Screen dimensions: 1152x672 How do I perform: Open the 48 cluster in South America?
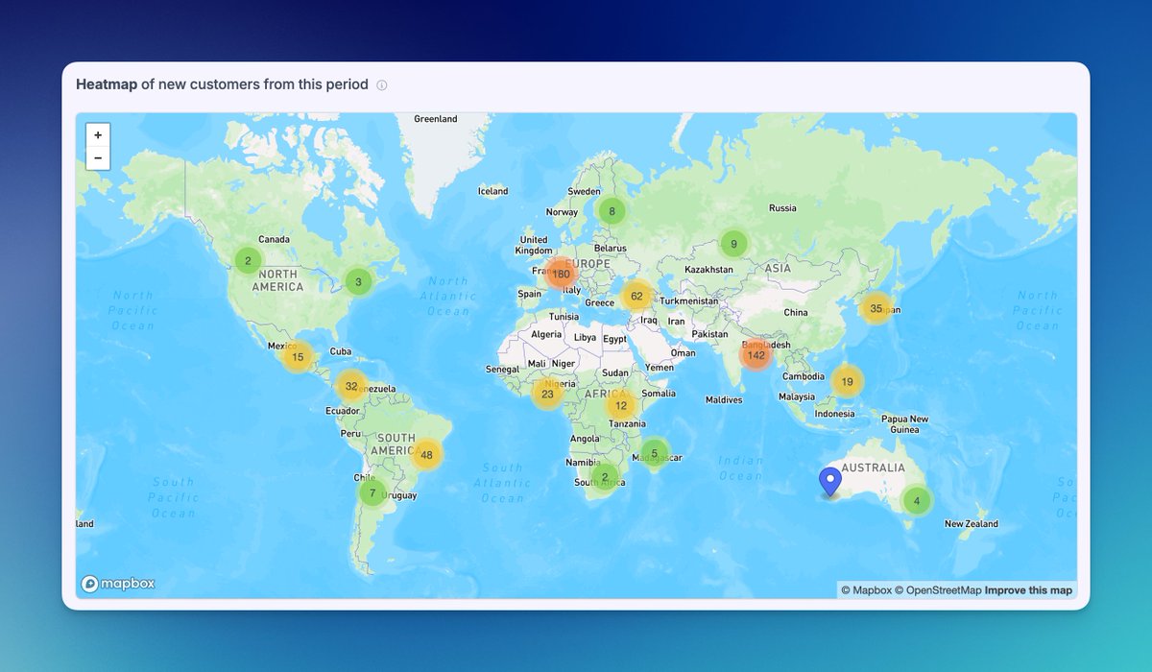(x=425, y=452)
